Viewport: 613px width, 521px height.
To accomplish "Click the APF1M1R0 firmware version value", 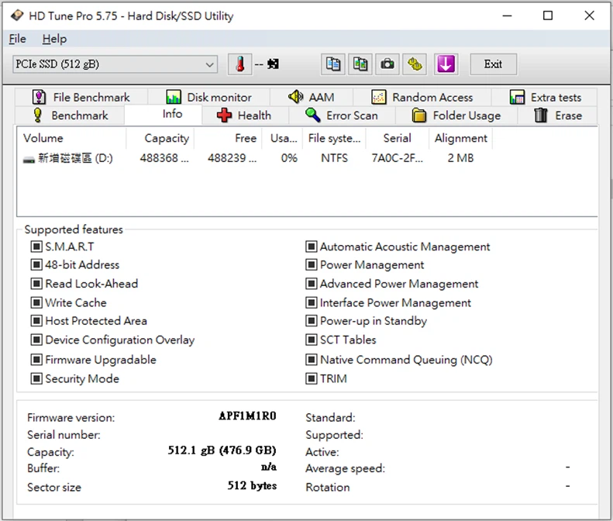I will pos(247,416).
